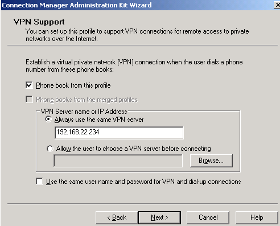
Task: Click the 'VPN Server name or IP Address' group label
Action: pos(84,112)
